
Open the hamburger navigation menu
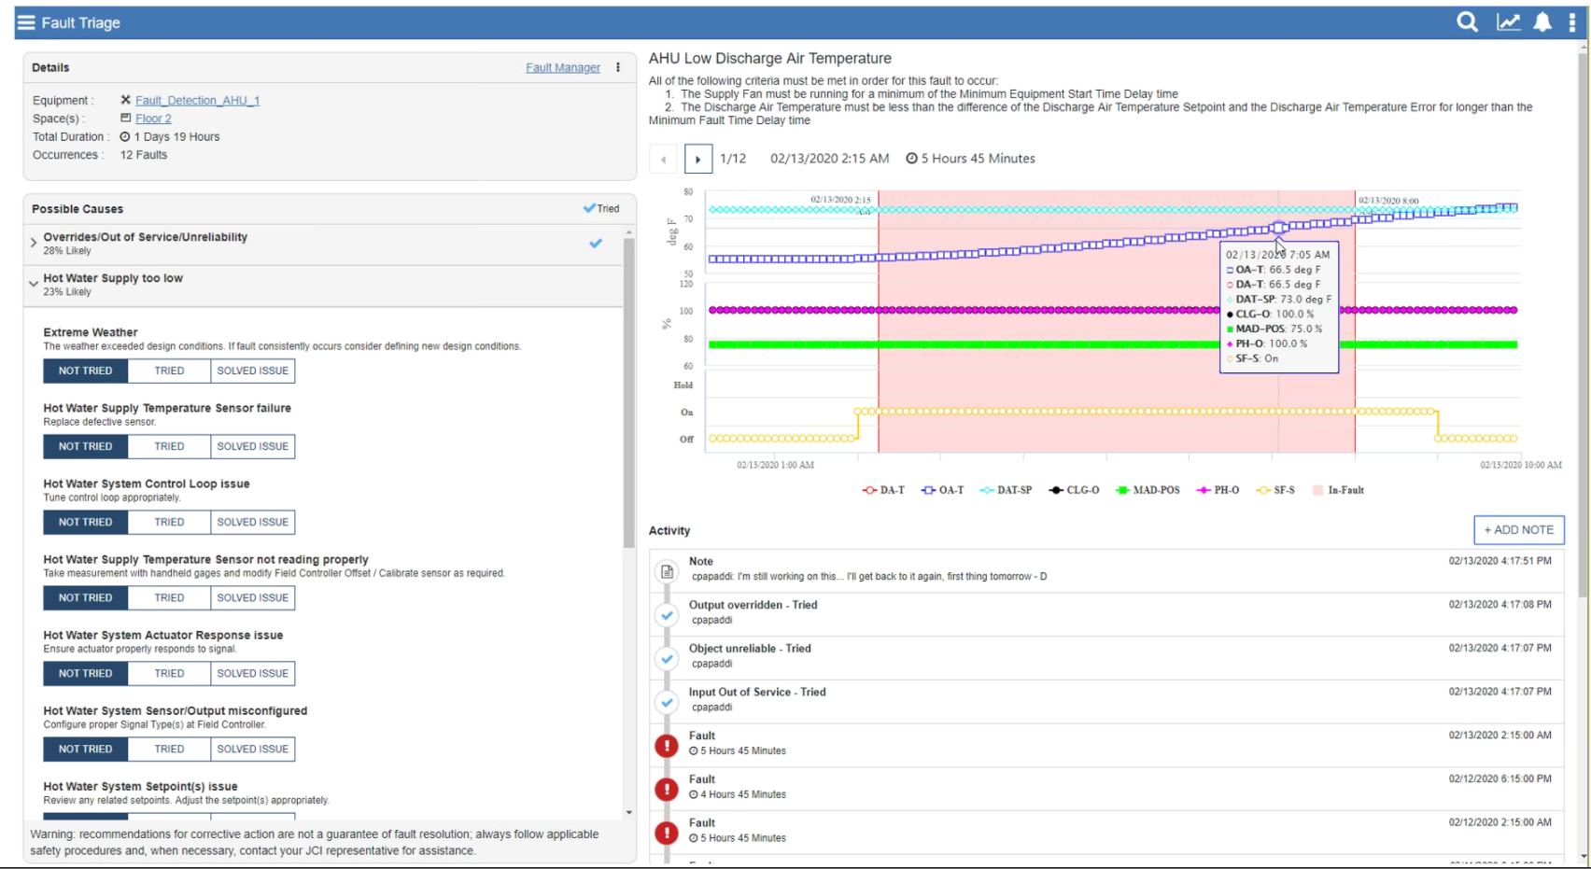coord(26,22)
